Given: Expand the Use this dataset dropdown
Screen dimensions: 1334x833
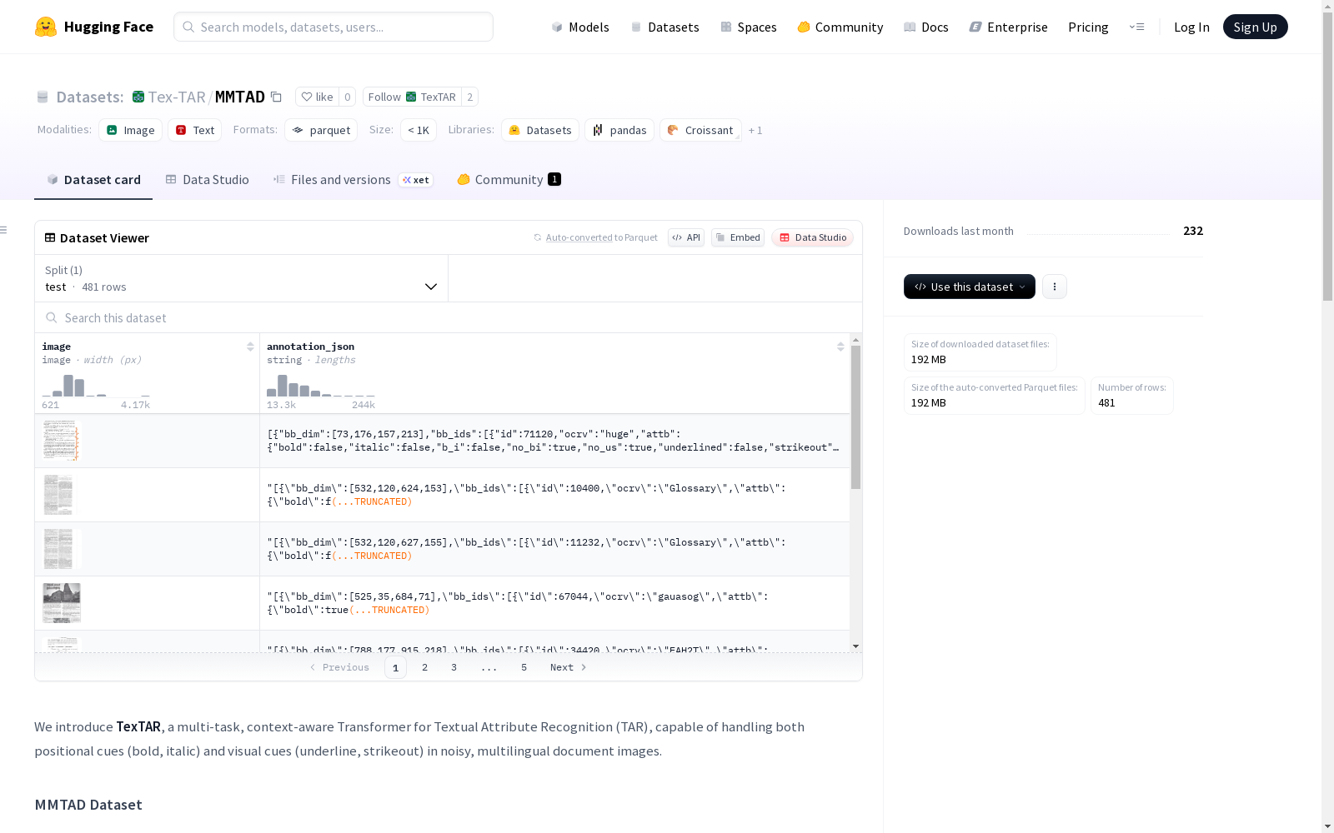Looking at the screenshot, I should click(x=970, y=287).
